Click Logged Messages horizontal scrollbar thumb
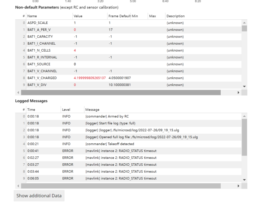The width and height of the screenshot is (267, 208). coord(121,186)
